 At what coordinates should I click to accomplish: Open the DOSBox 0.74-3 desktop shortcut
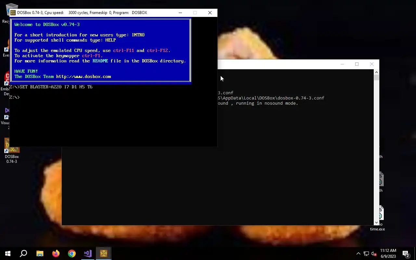[12, 150]
